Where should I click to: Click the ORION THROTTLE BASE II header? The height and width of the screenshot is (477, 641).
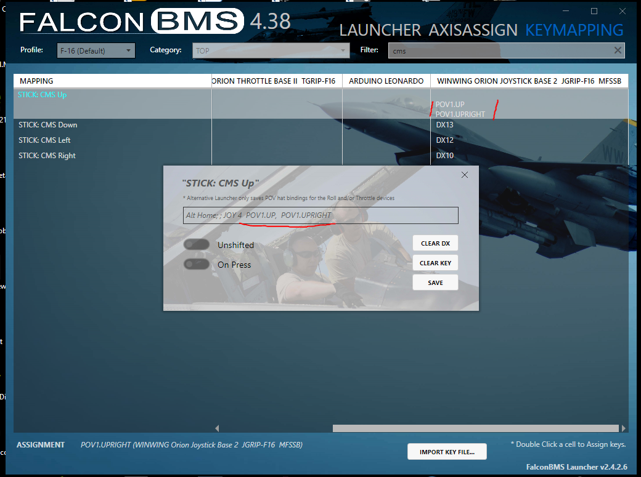coord(277,81)
